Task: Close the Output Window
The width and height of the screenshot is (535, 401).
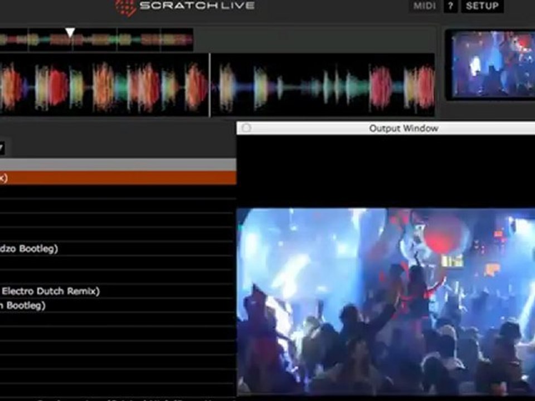Action: point(246,128)
